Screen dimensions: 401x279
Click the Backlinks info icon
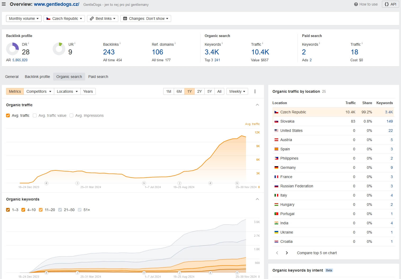(x=120, y=43)
